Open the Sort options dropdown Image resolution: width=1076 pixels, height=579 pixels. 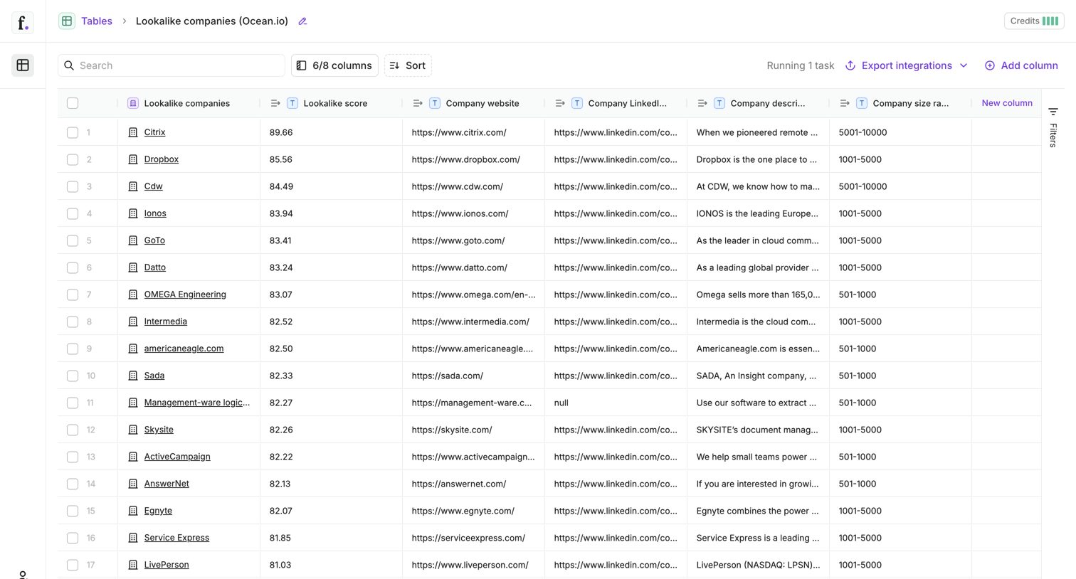408,65
